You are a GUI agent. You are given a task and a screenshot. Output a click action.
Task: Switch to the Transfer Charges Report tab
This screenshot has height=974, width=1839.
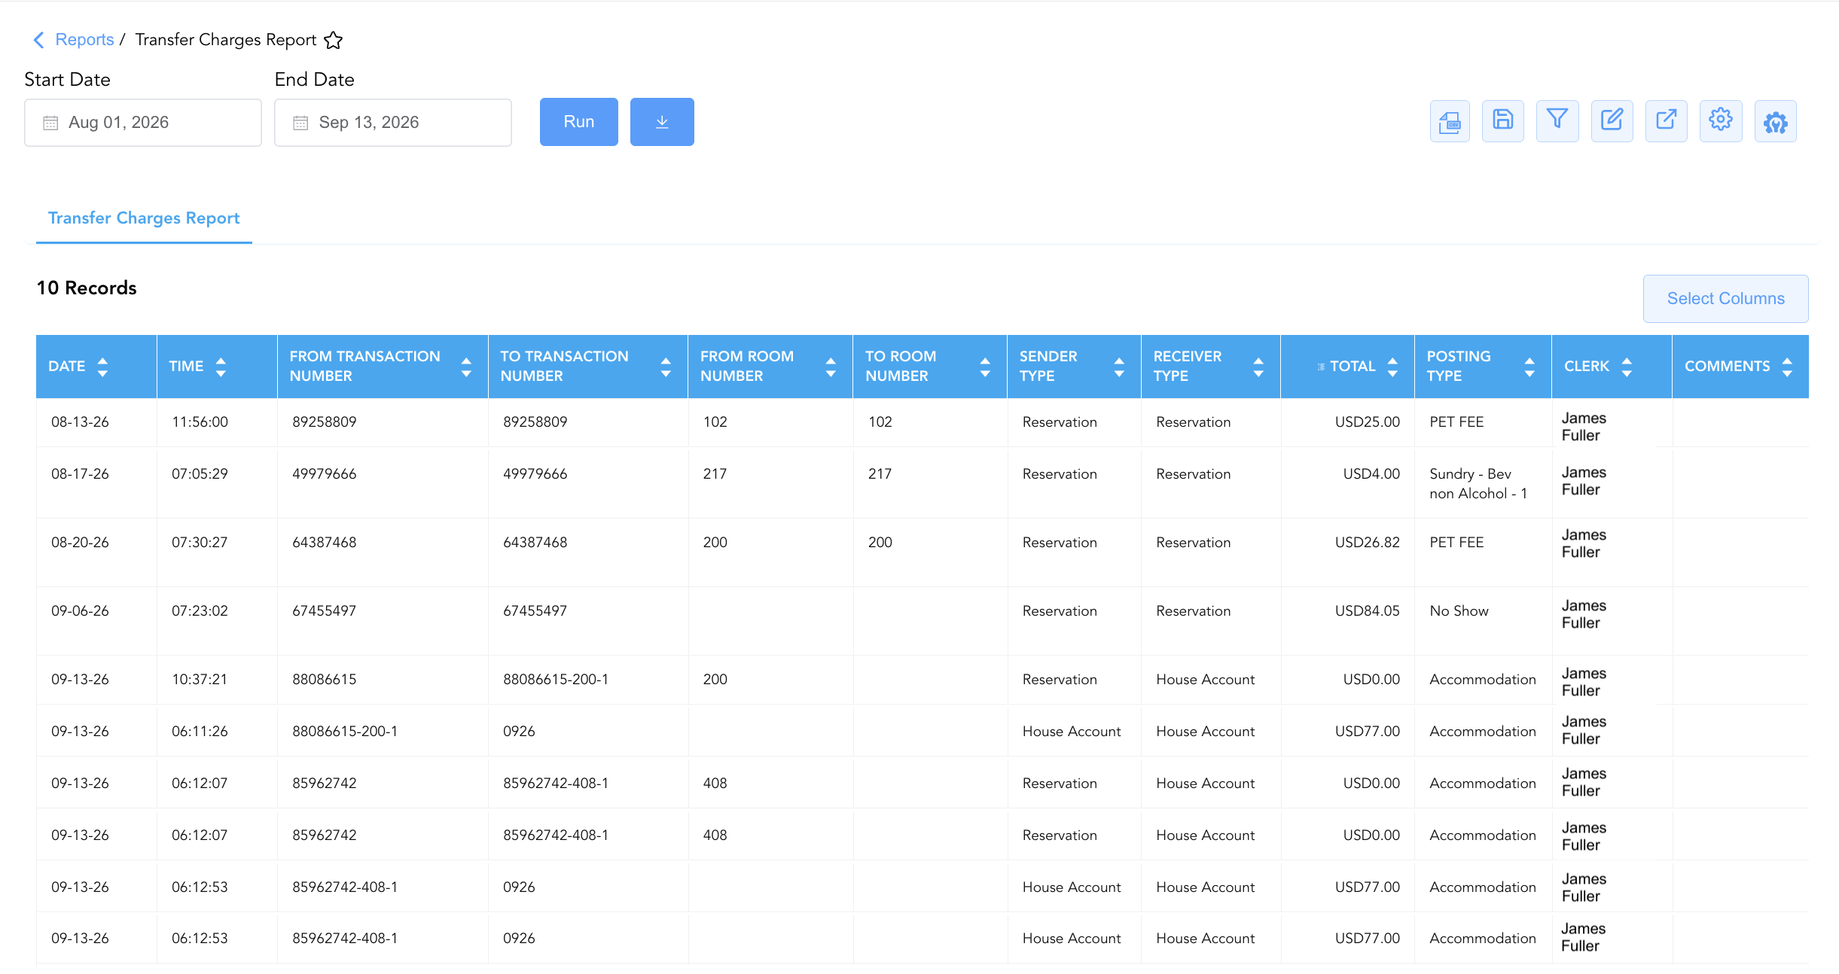144,218
